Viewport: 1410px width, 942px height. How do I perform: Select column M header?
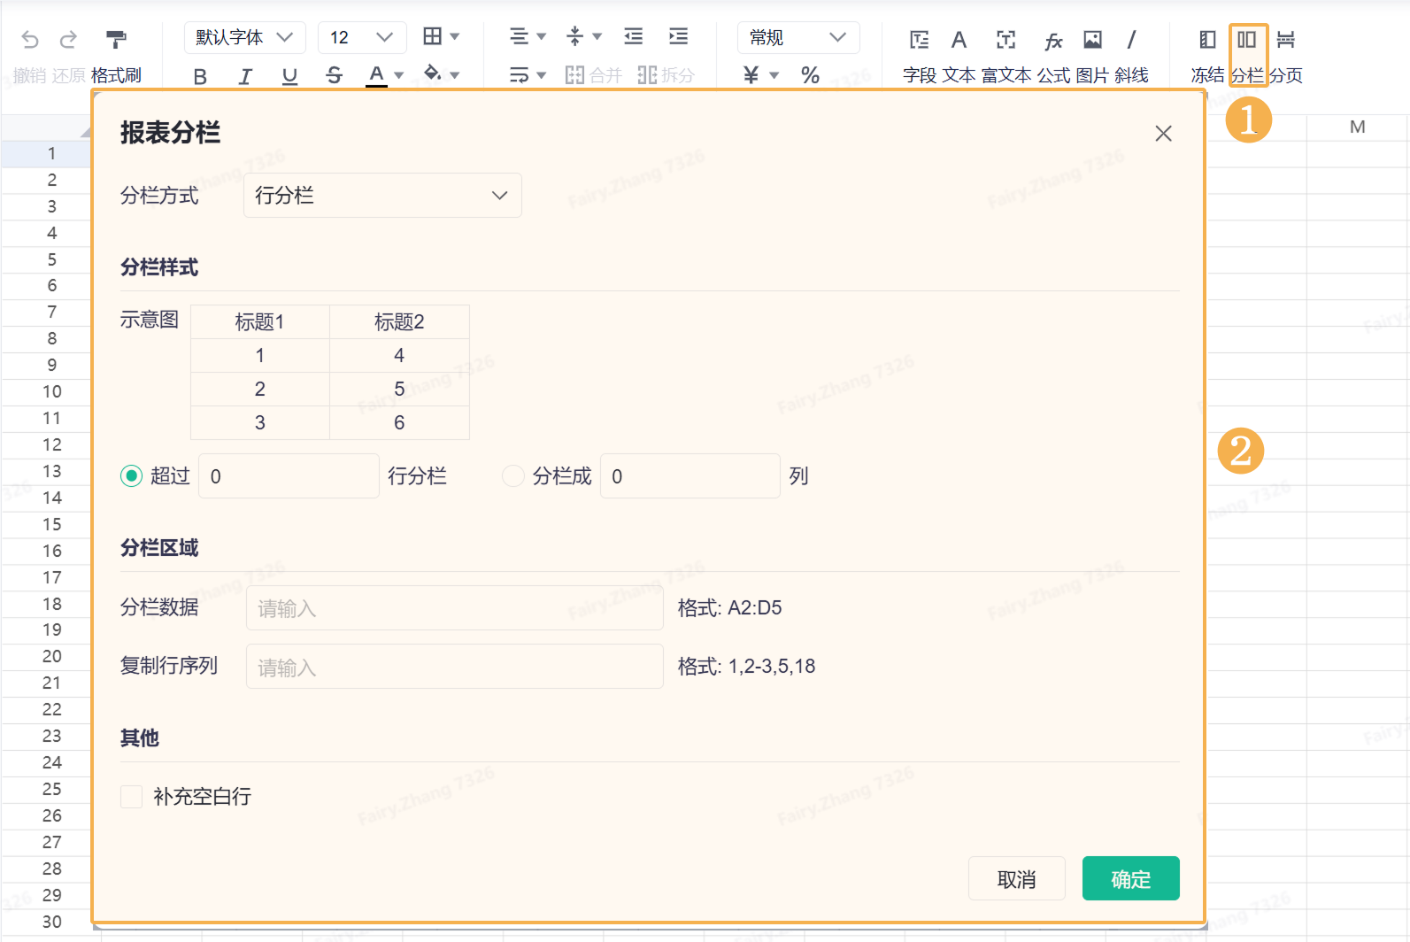point(1358,127)
